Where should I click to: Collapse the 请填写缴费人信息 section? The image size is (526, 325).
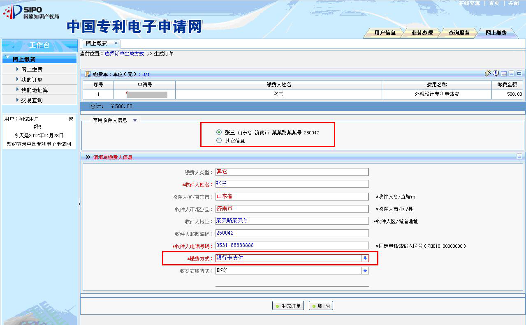(x=519, y=157)
